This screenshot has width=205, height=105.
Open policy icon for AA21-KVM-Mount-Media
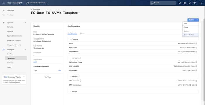[196, 52]
